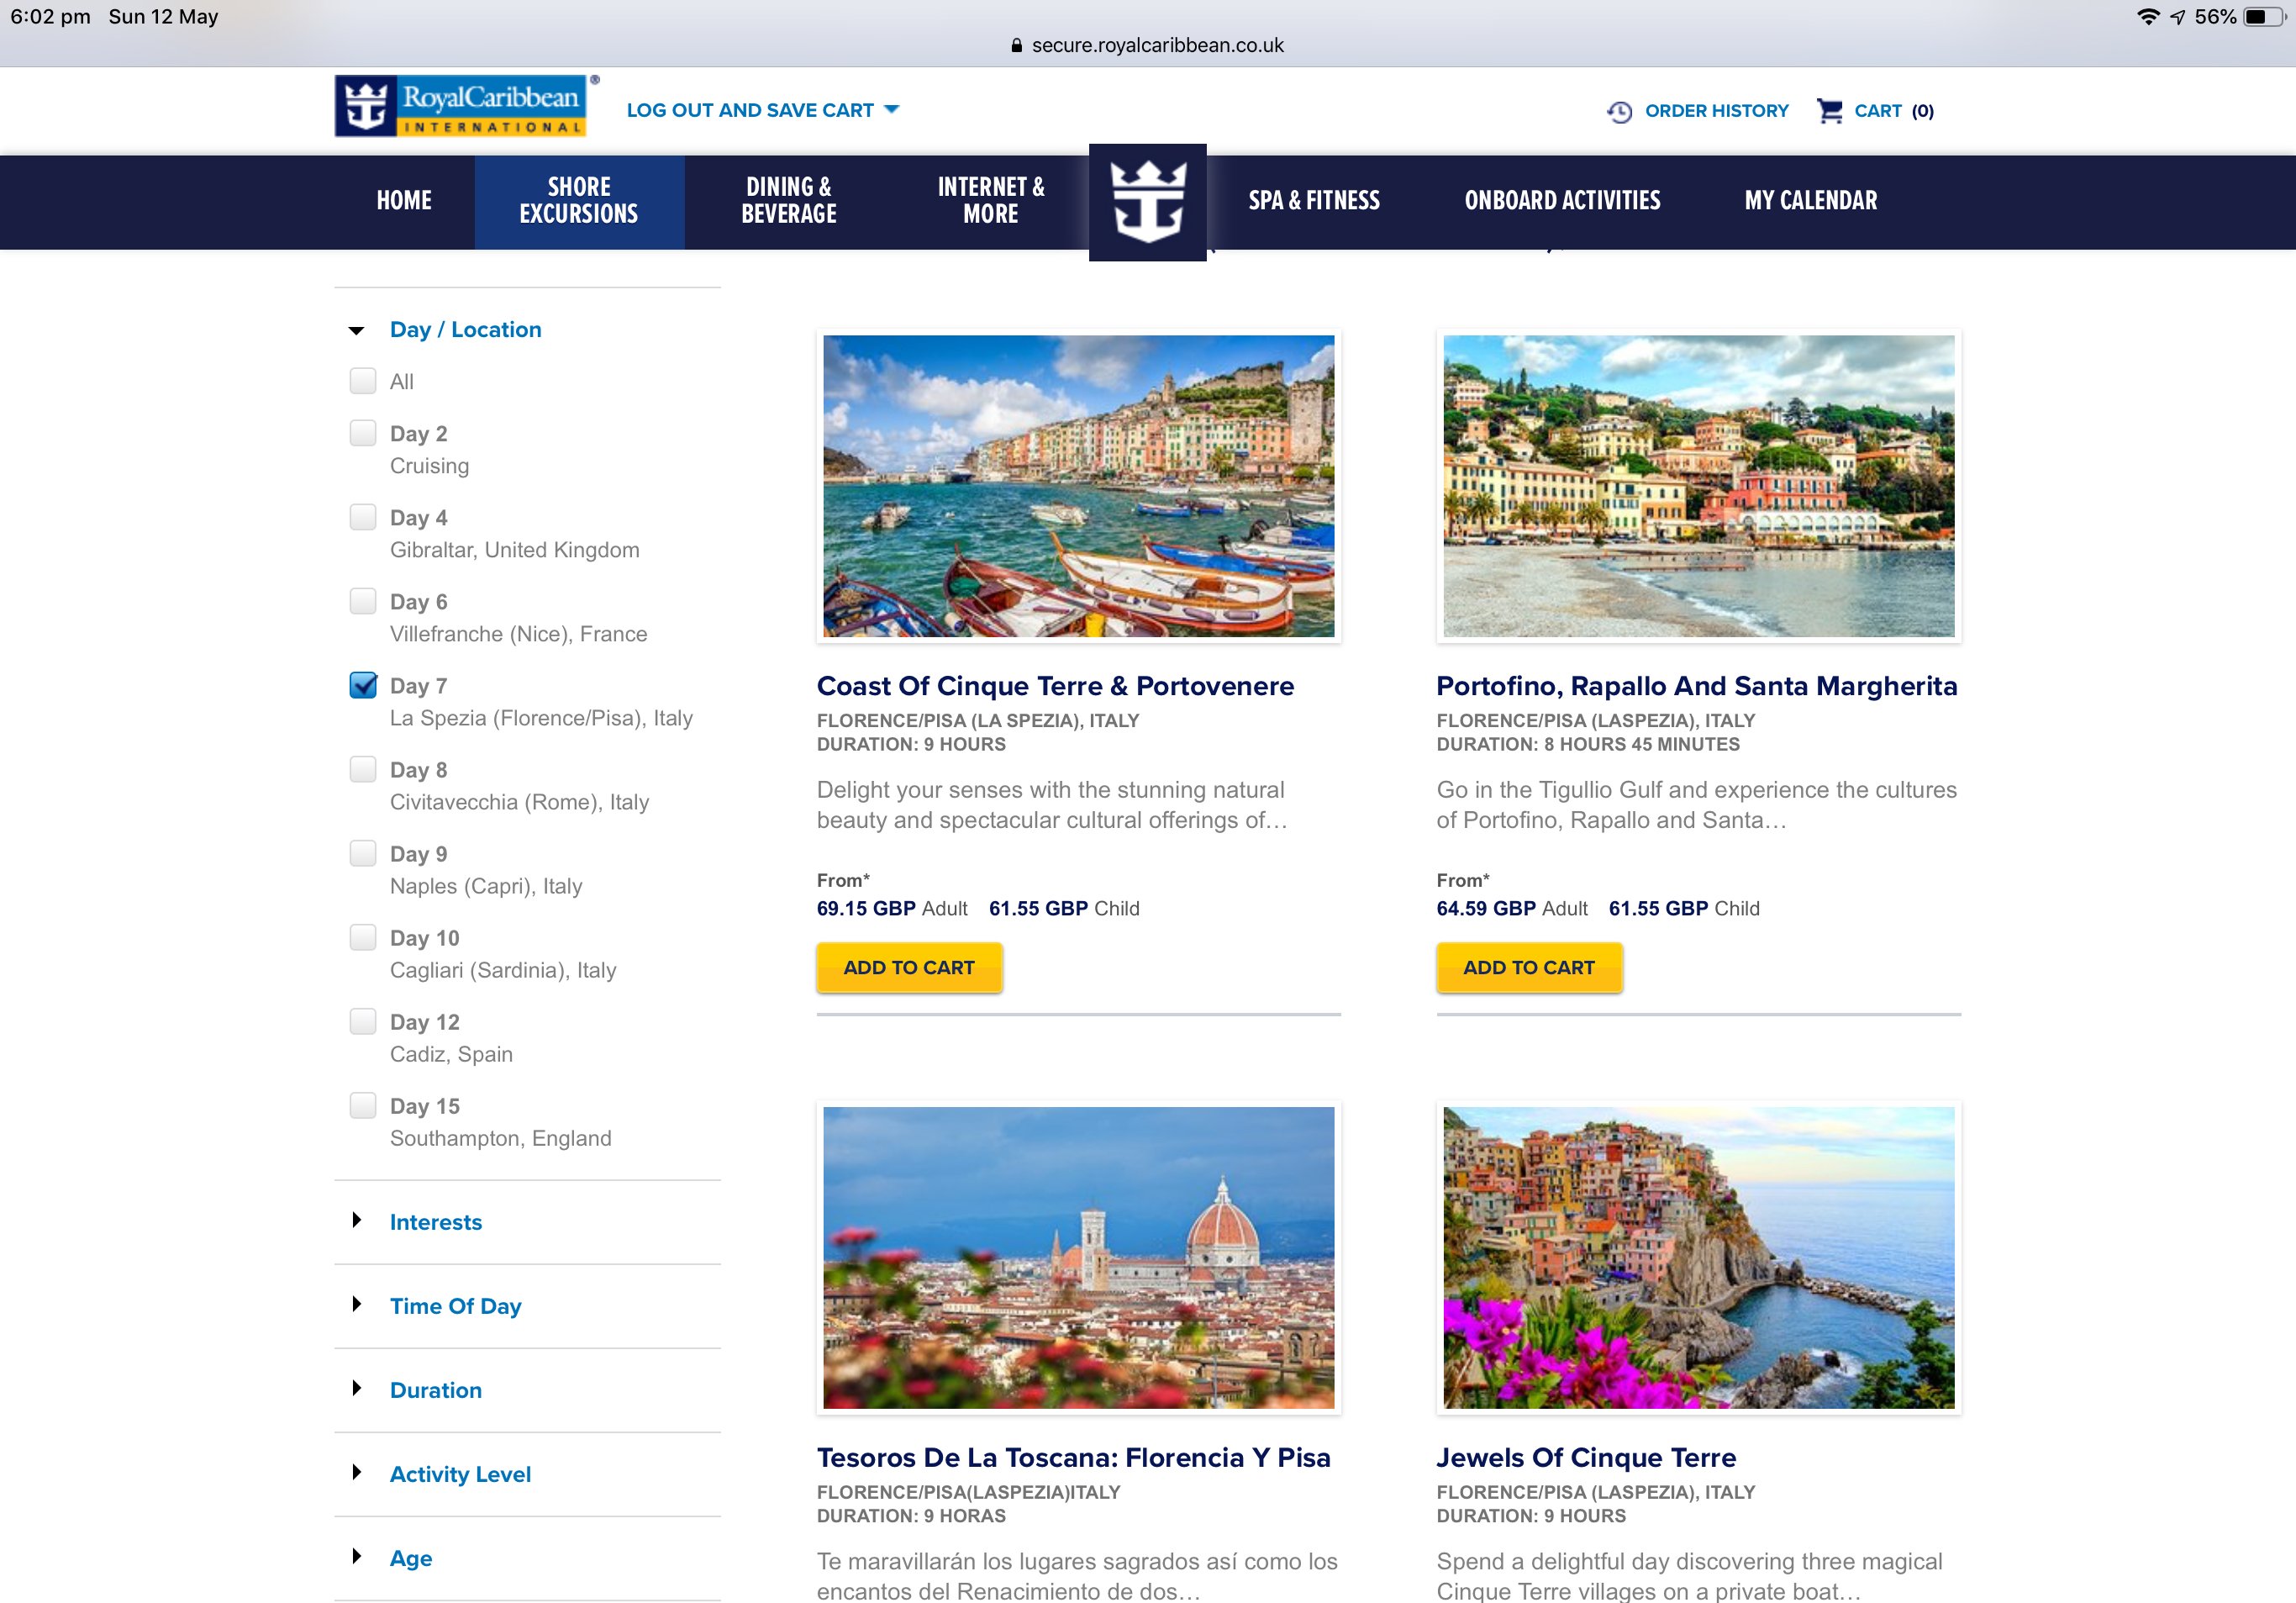Expand the Interests filter section

pos(435,1221)
